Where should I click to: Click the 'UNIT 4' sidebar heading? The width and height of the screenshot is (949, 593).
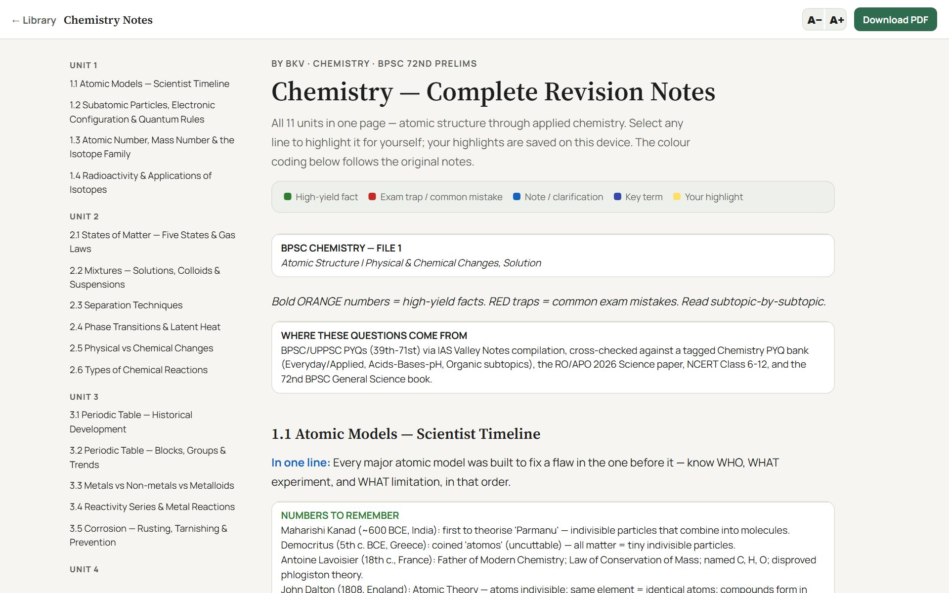tap(84, 569)
